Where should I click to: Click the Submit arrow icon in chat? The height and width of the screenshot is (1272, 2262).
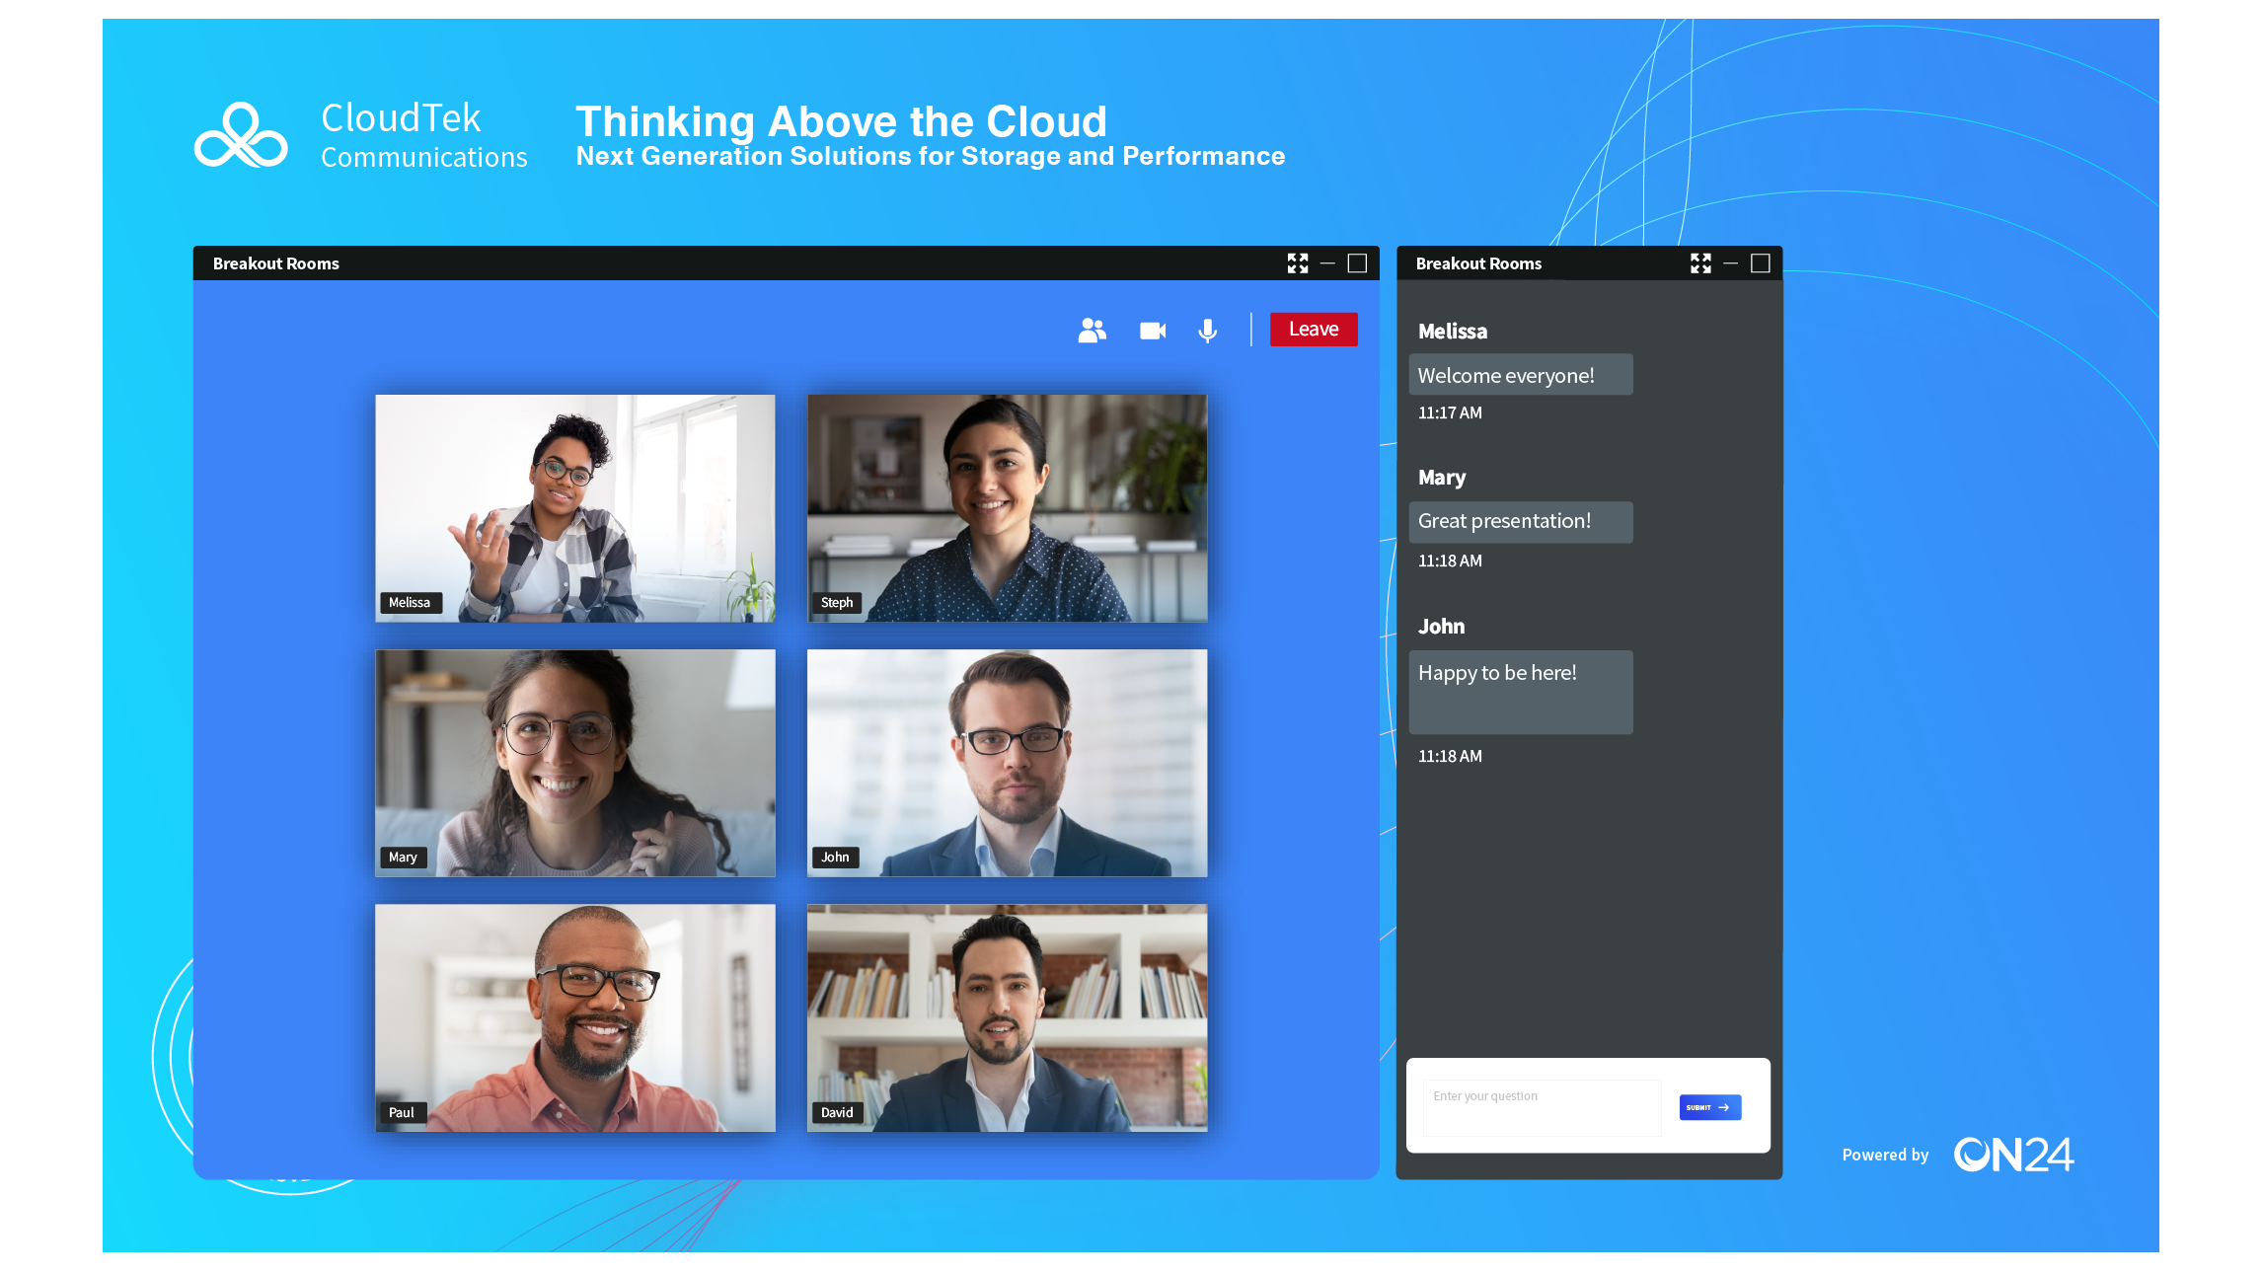[1723, 1107]
